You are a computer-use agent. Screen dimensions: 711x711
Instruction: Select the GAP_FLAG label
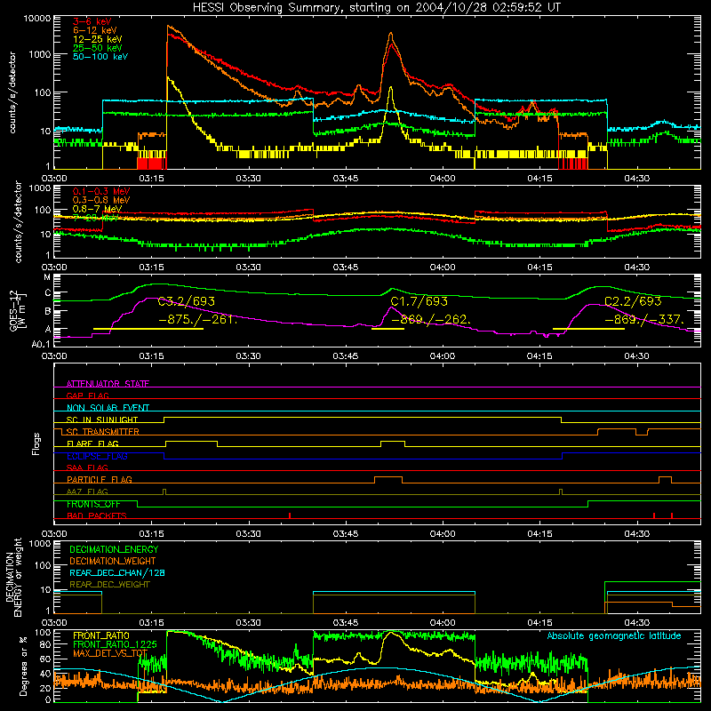[87, 395]
